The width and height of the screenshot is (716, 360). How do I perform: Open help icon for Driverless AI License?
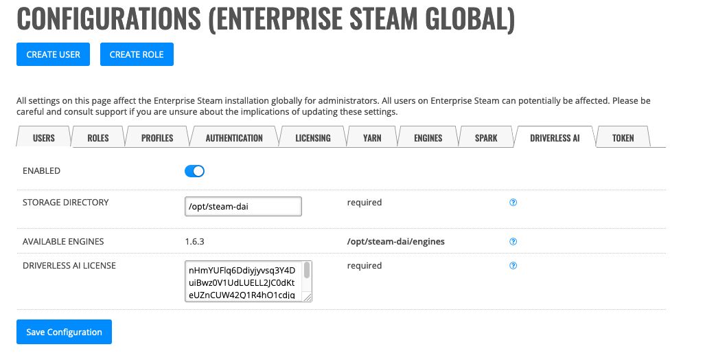coord(513,265)
